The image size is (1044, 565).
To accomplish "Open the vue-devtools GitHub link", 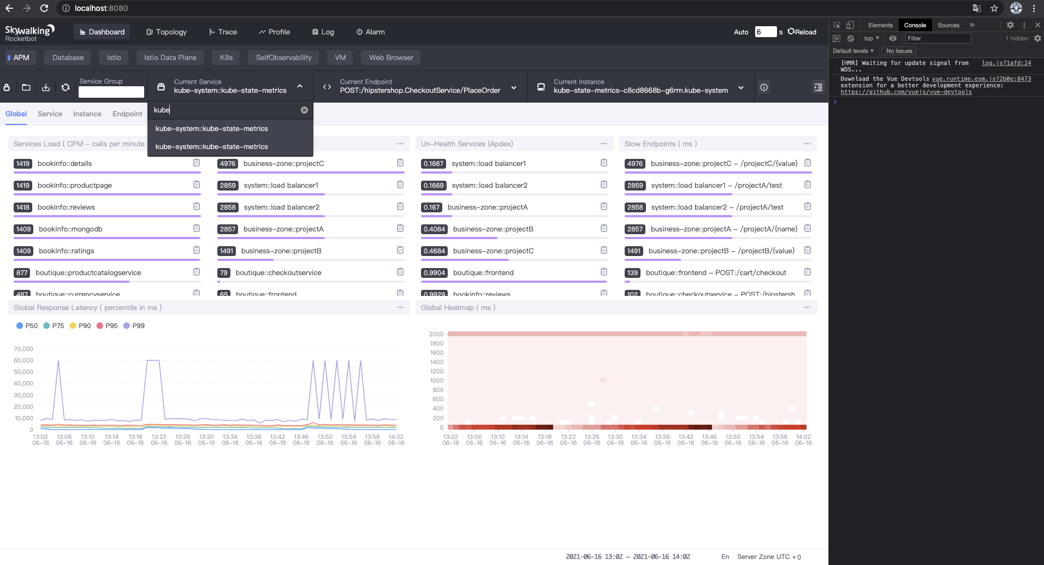I will tap(906, 92).
